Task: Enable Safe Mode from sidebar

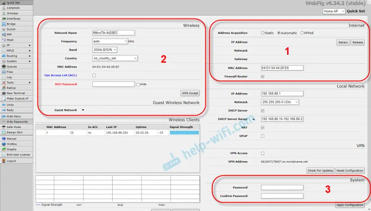Action: 17,127
